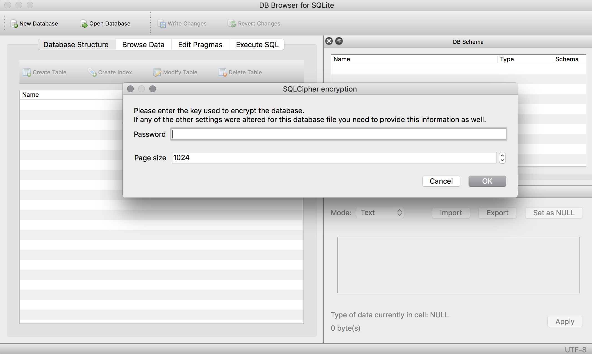This screenshot has width=592, height=354.
Task: Open the Edit Pragmas tab
Action: 200,45
